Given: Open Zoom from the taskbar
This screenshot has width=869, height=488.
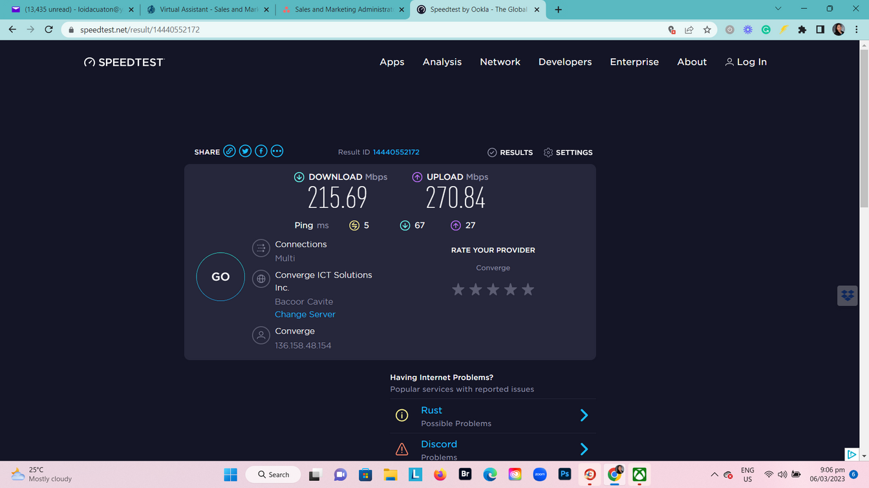Looking at the screenshot, I should click(x=540, y=475).
